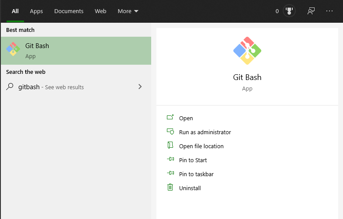This screenshot has width=343, height=219.
Task: Switch to the Apps tab
Action: pyautogui.click(x=36, y=11)
